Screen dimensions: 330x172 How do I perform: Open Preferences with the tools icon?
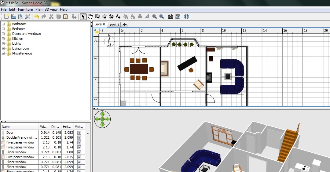tap(28, 17)
